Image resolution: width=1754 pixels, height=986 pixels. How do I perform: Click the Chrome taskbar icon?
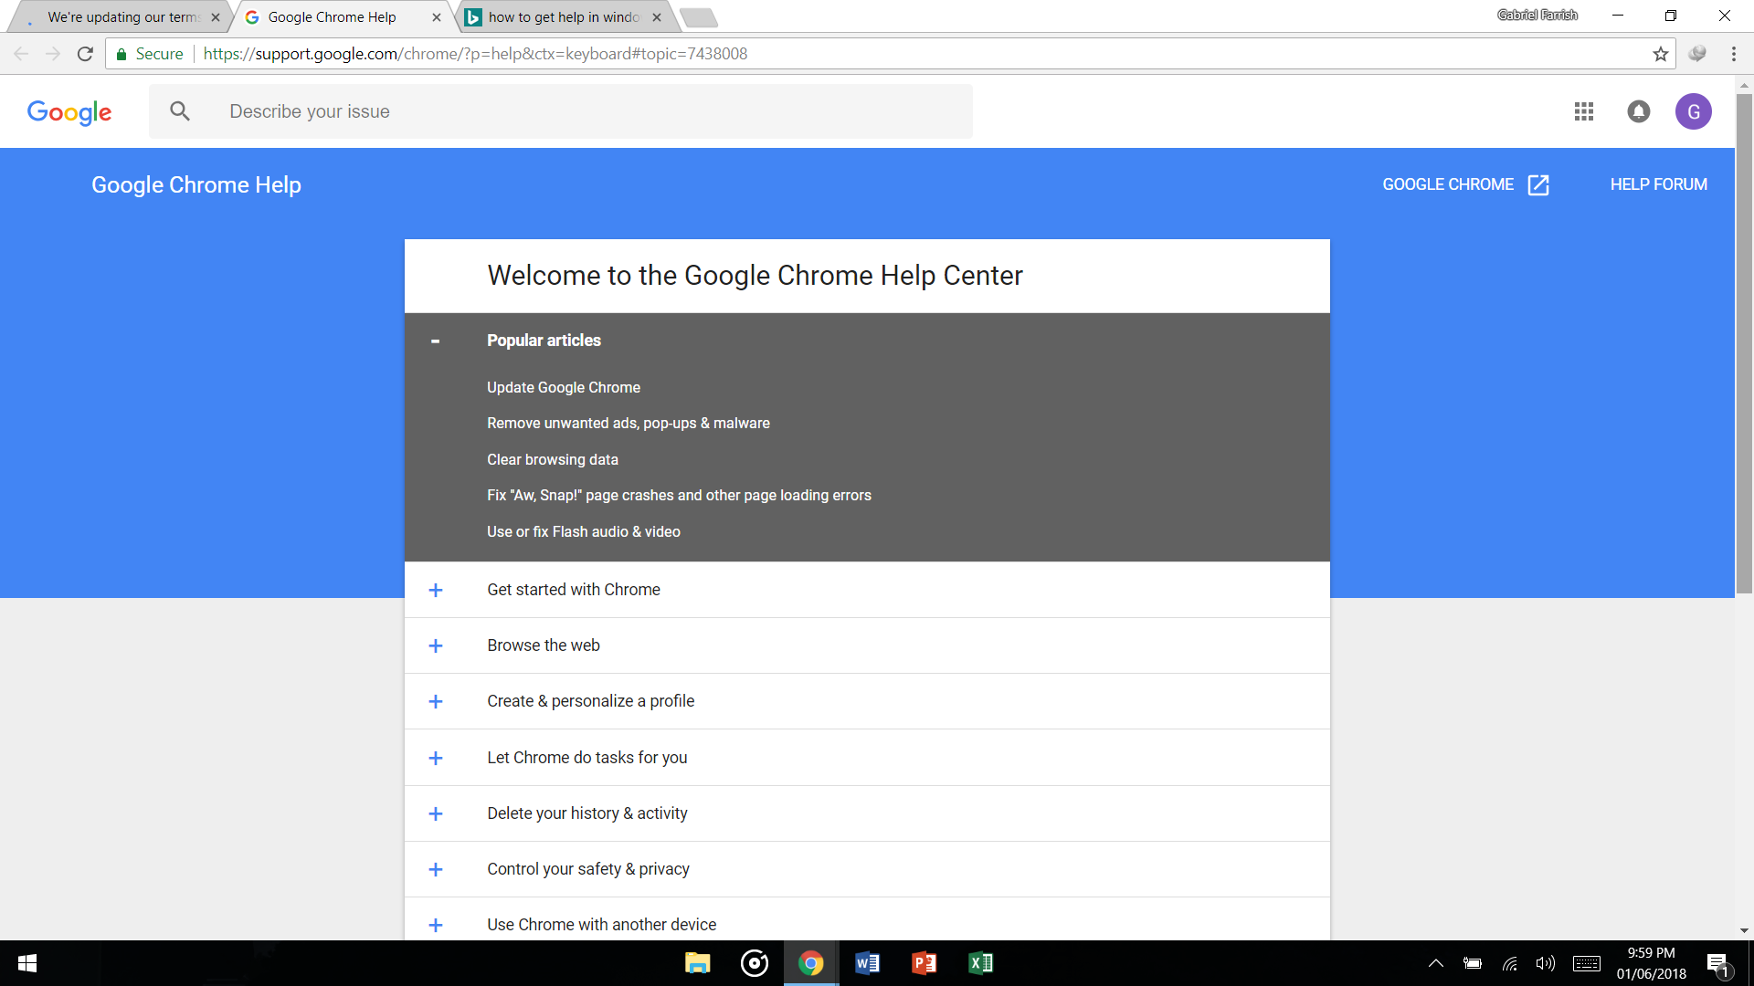click(811, 963)
